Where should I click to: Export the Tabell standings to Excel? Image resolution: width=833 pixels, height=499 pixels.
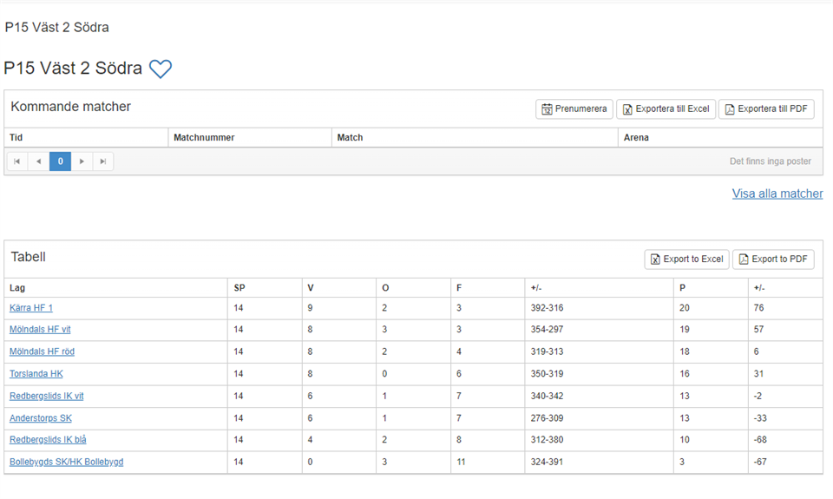tap(686, 259)
